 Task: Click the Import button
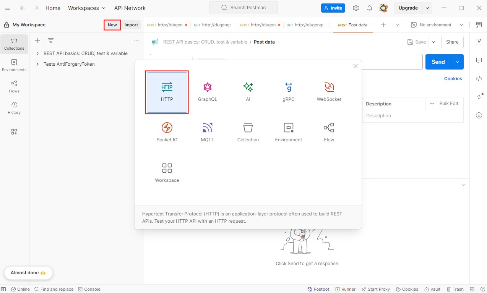[131, 25]
